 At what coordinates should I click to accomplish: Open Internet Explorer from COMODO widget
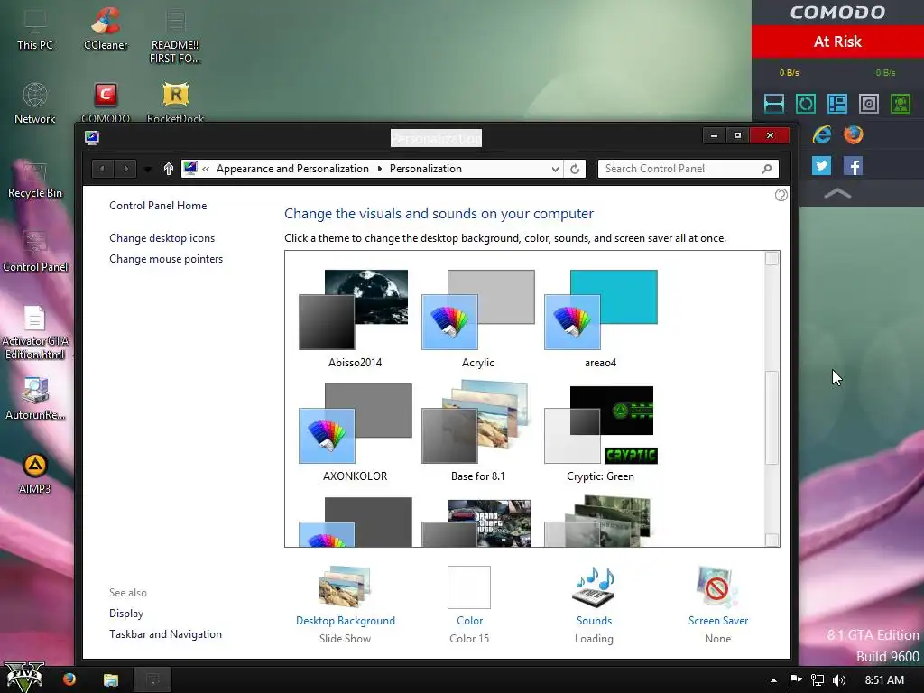point(821,135)
